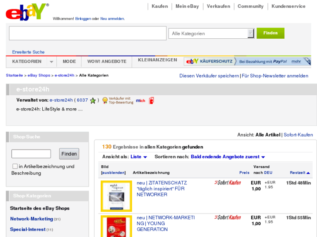The width and height of the screenshot is (317, 237).
Task: Open the Network-Marketing shop category
Action: (31, 219)
